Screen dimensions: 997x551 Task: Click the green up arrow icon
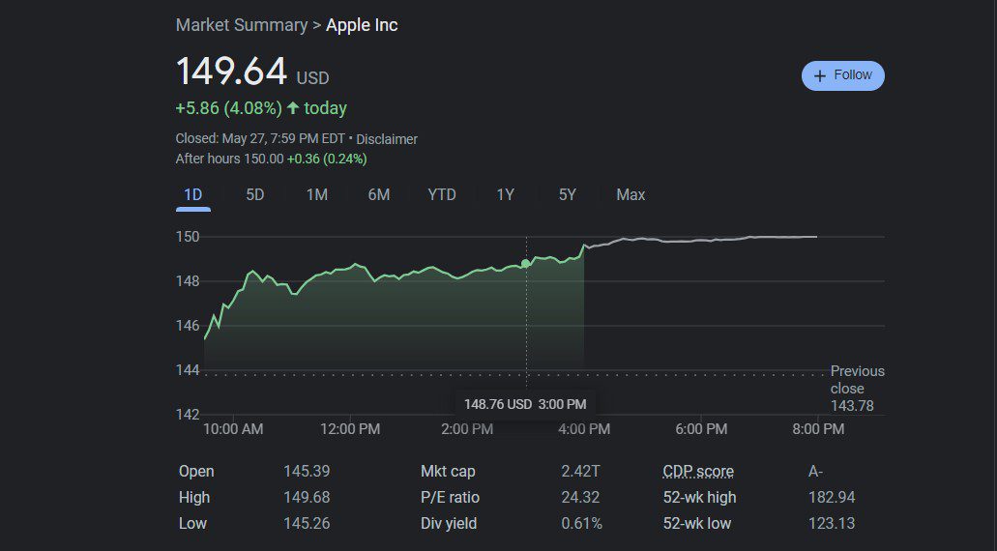click(x=293, y=108)
